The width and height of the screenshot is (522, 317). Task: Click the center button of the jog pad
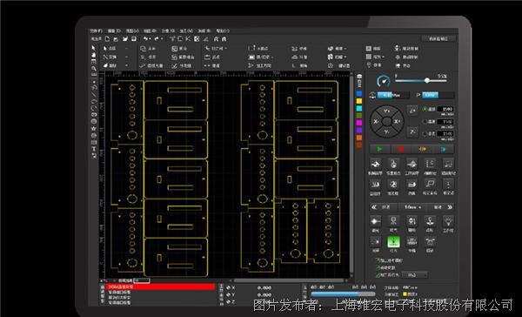coord(386,122)
